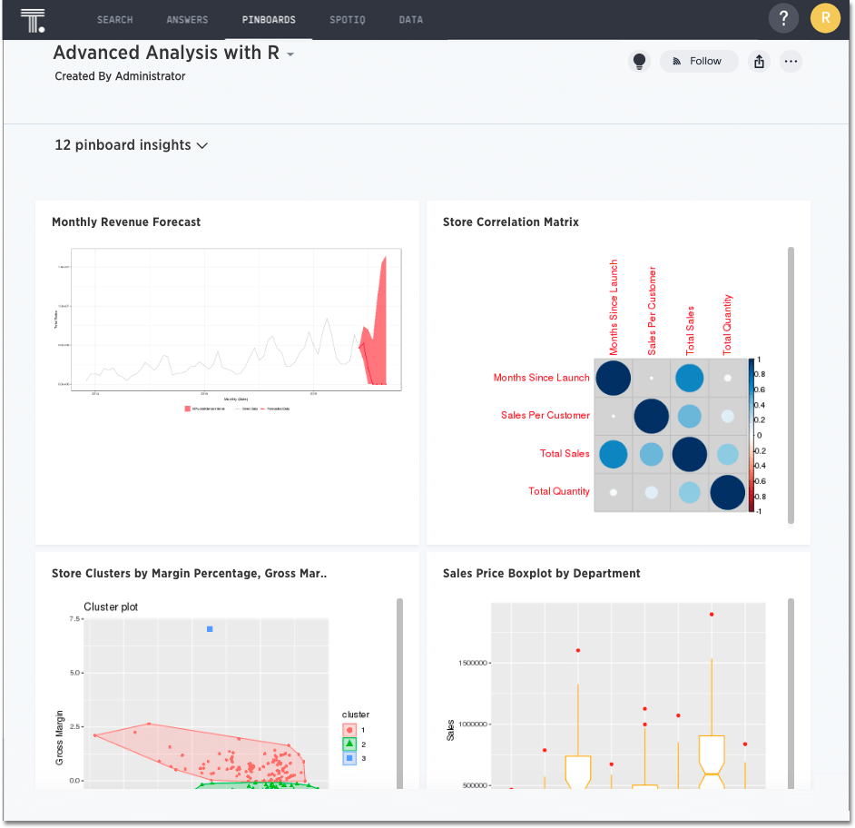
Task: Click the RSS icon inside the Follow button
Action: coord(676,61)
